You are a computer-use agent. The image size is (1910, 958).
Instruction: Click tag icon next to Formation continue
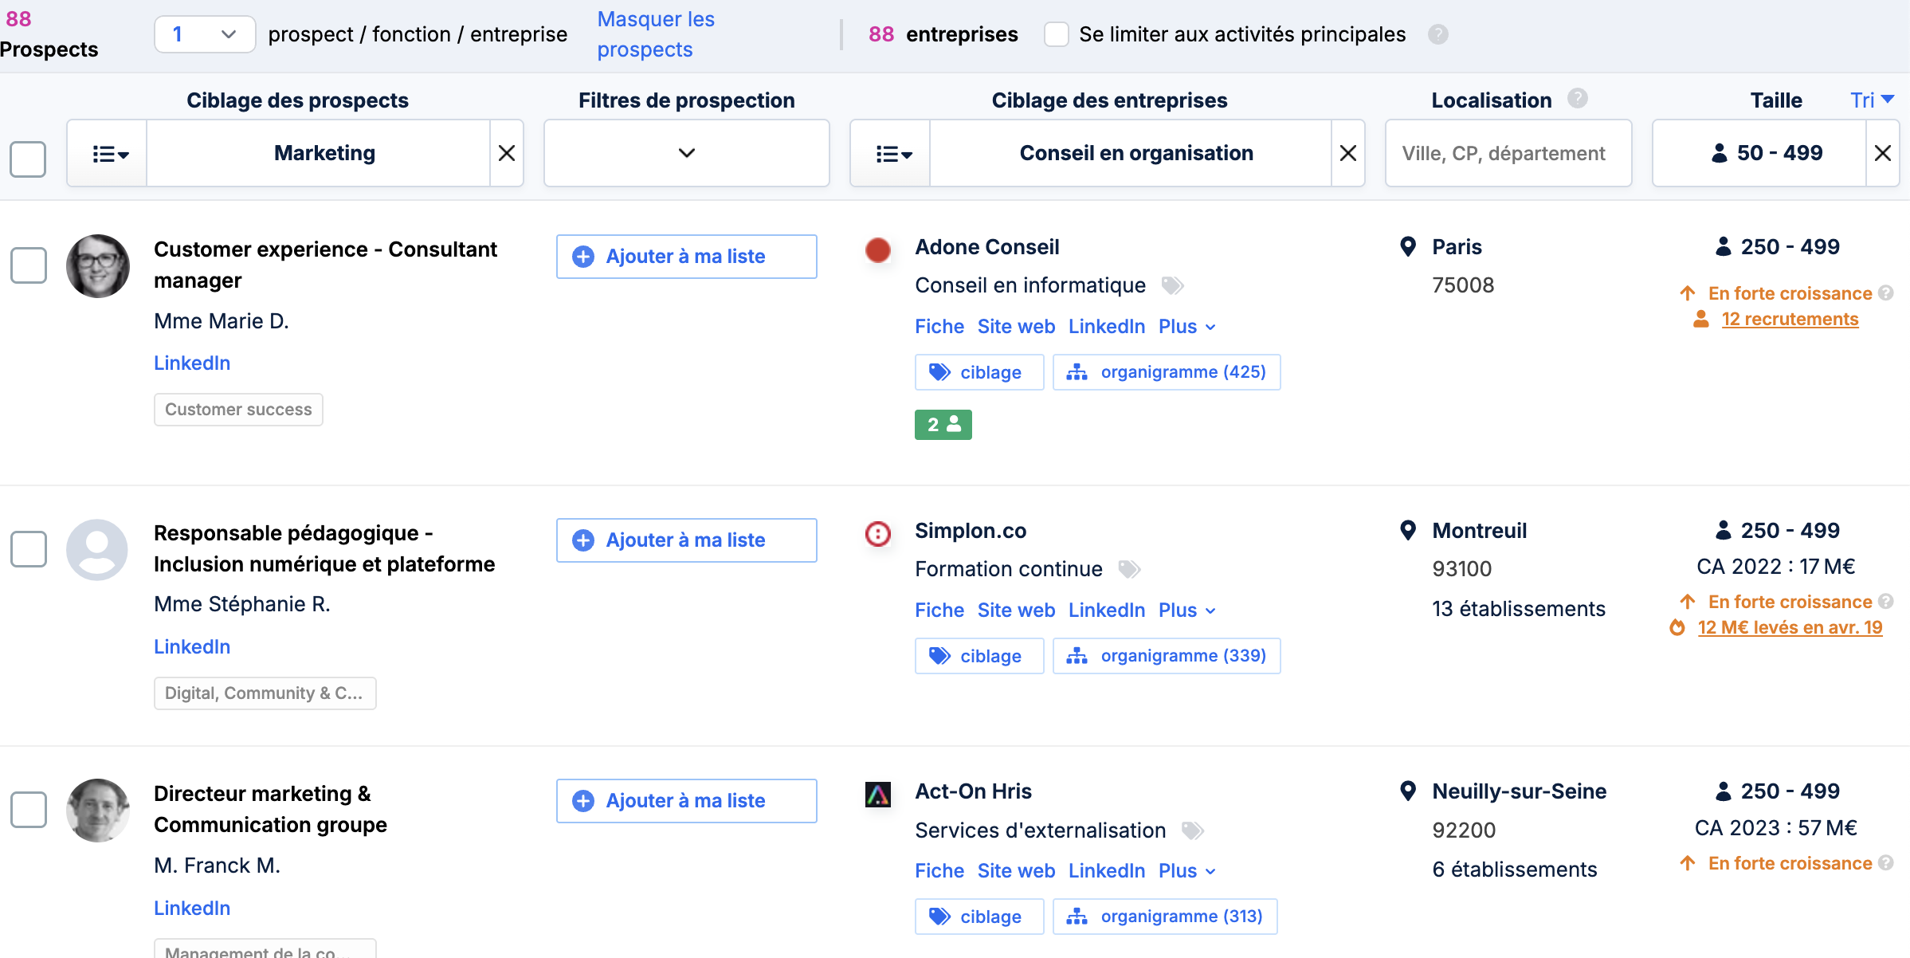coord(1129,569)
